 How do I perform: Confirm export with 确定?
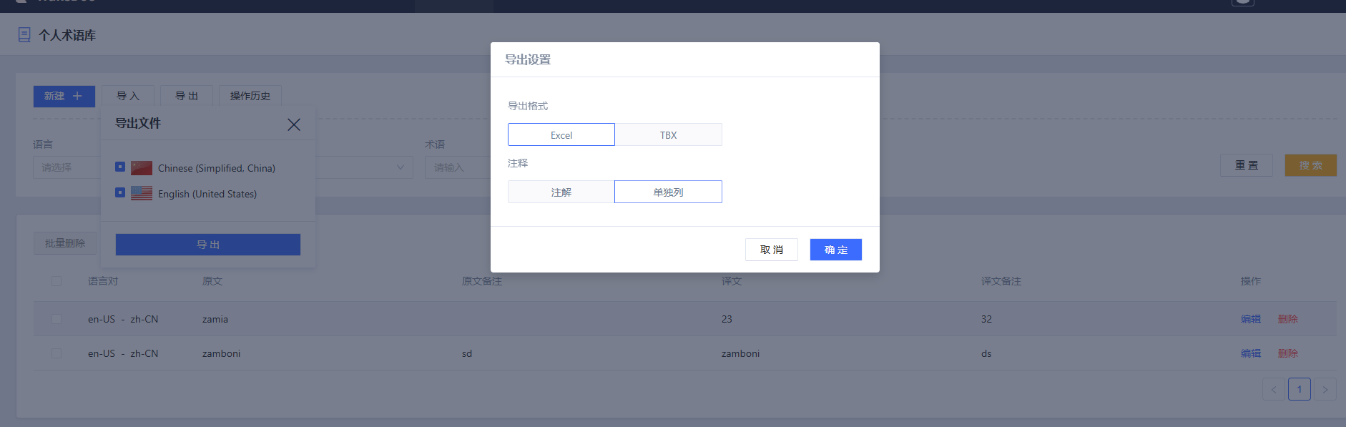tap(836, 250)
